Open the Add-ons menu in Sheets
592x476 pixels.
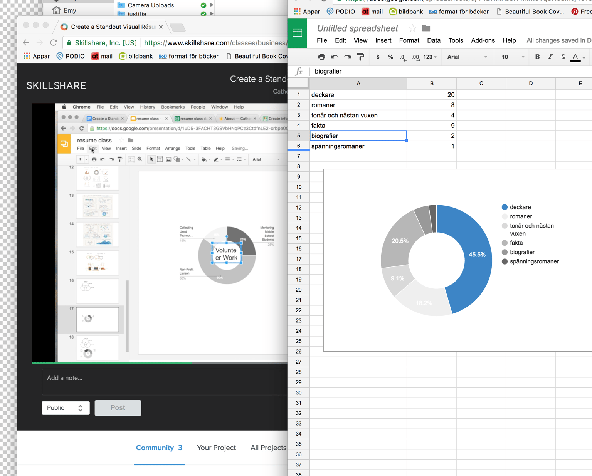[x=483, y=40]
